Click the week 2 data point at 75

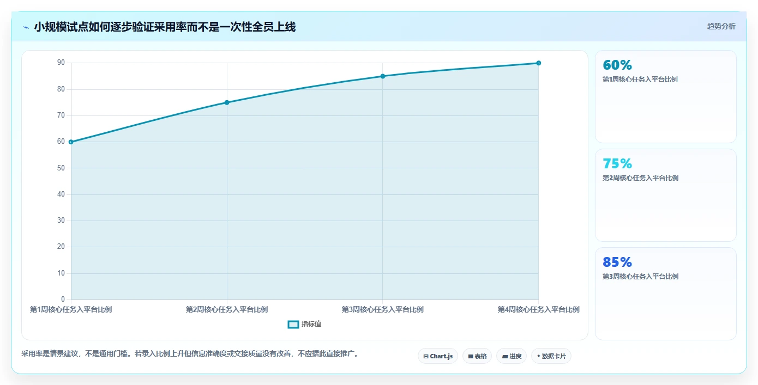[227, 102]
